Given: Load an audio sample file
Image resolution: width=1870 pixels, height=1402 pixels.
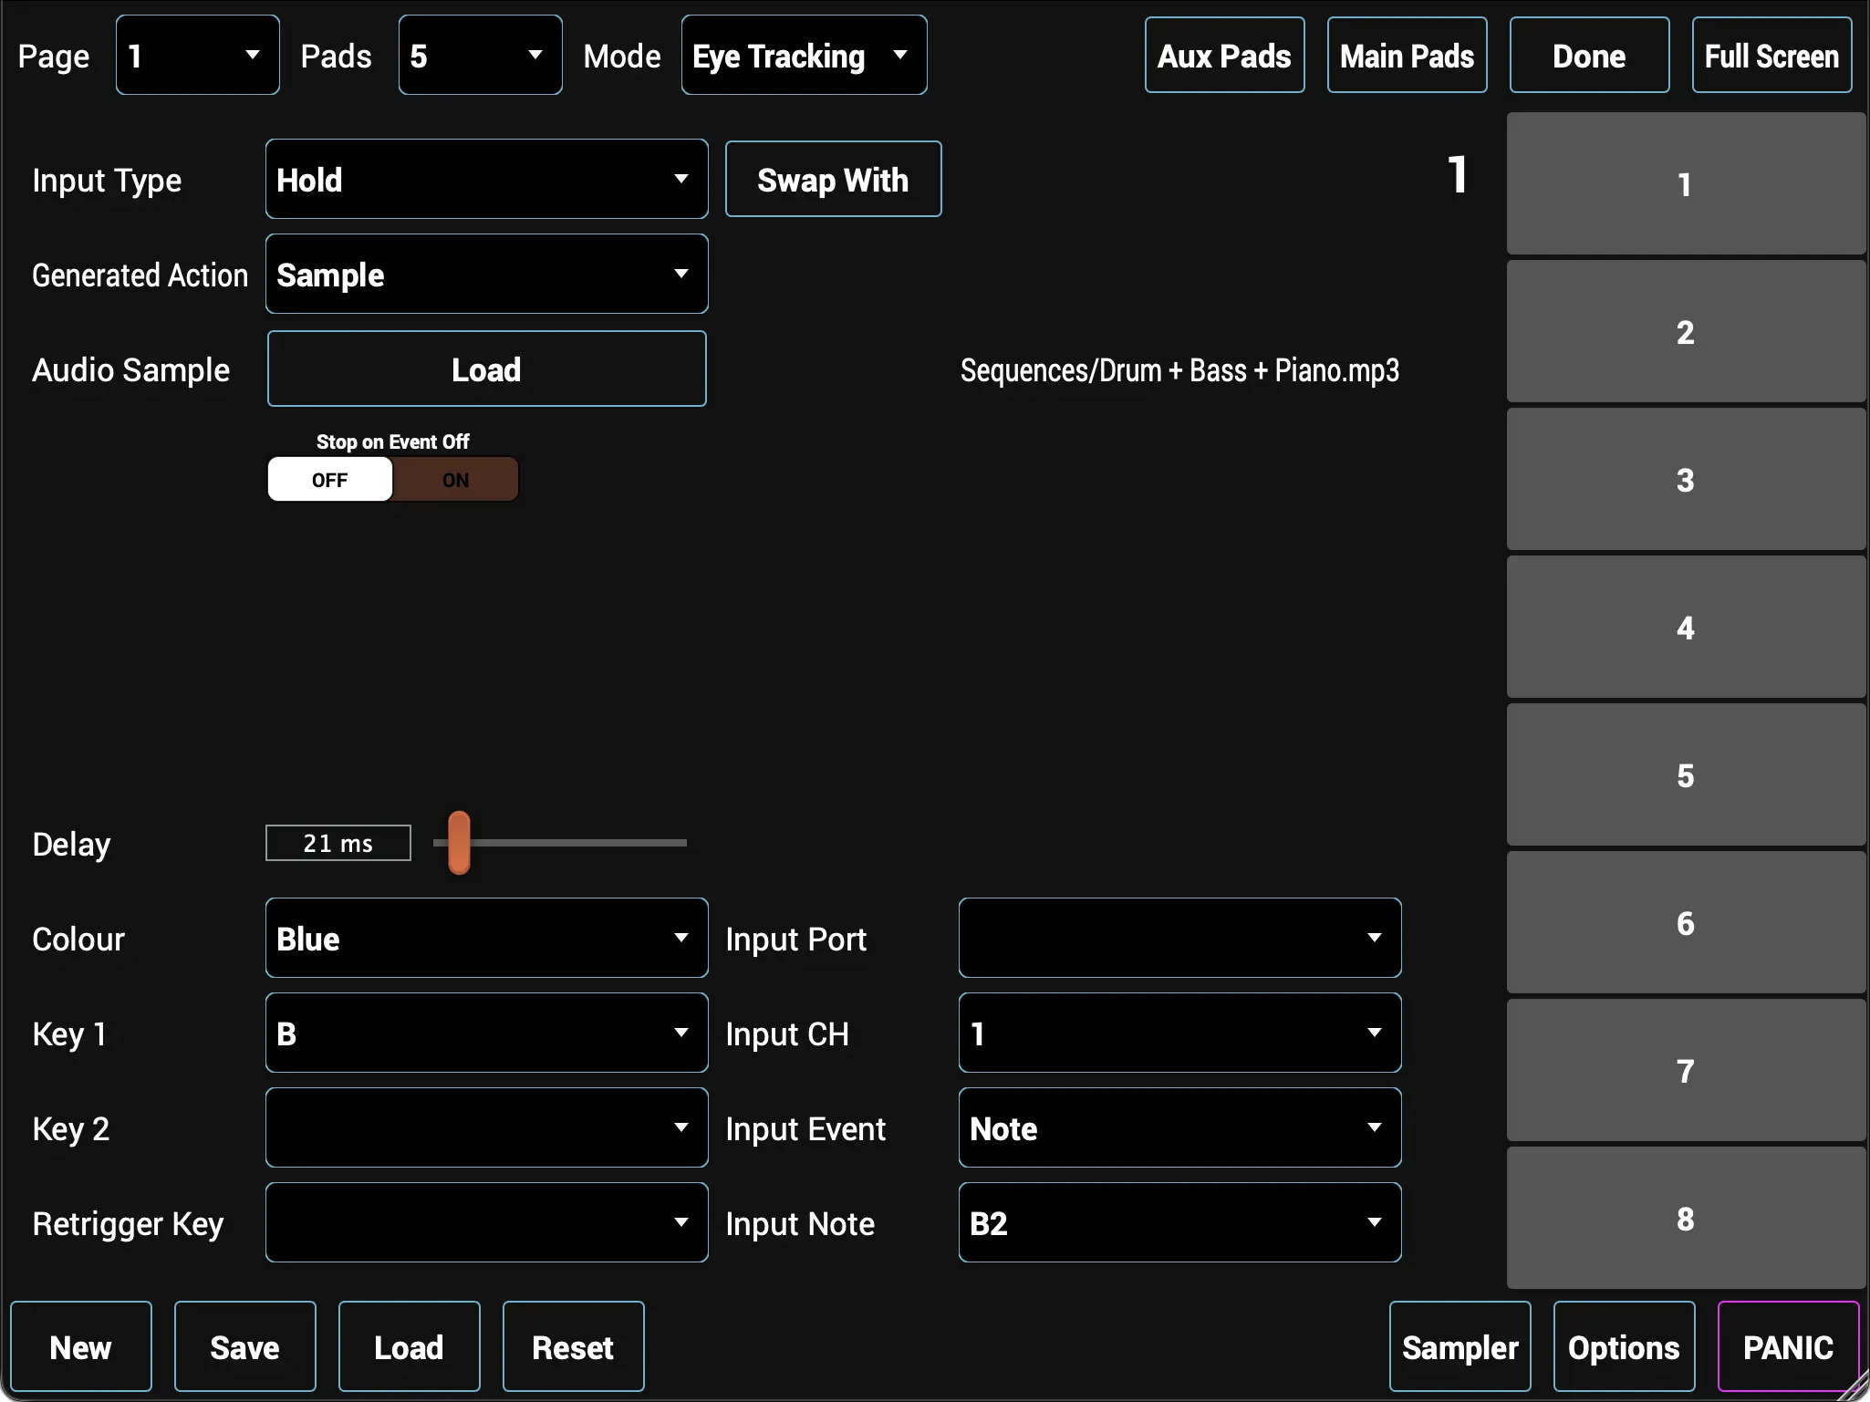Looking at the screenshot, I should point(486,369).
